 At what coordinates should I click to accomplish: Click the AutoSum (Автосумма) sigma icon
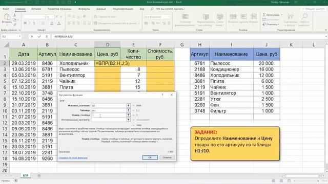click(x=264, y=15)
